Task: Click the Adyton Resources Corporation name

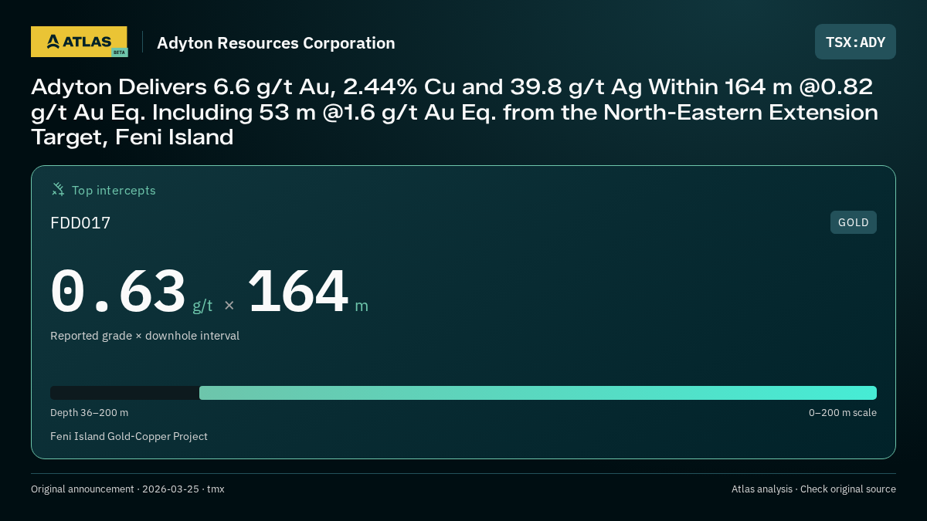Action: [x=276, y=43]
